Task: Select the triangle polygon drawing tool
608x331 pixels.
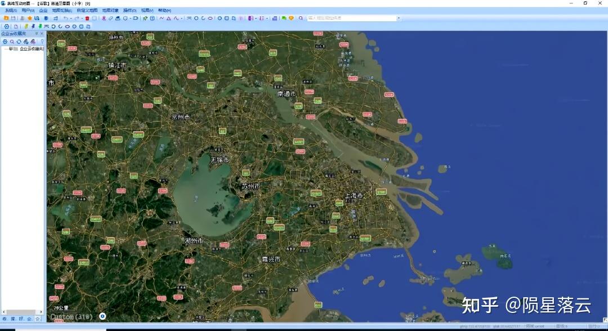Action: click(x=169, y=18)
